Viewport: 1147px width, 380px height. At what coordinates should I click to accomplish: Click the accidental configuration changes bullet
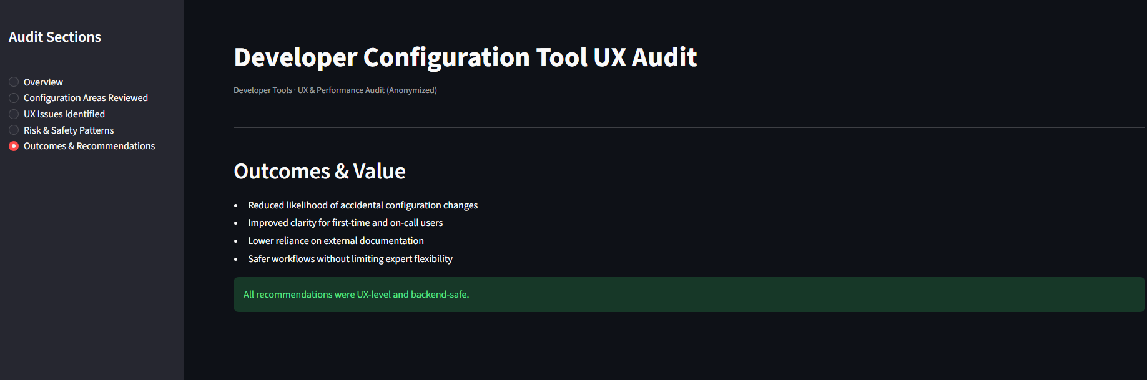[x=363, y=205]
